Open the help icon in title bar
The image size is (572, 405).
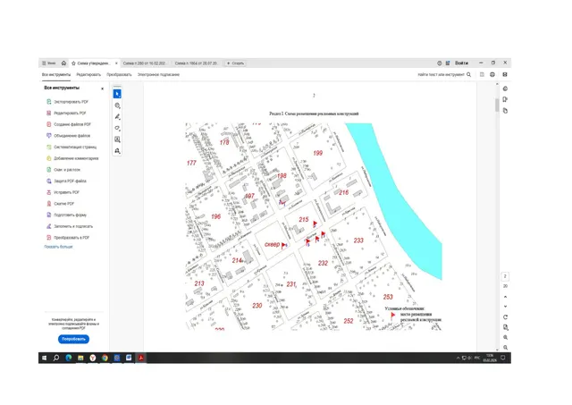point(439,63)
